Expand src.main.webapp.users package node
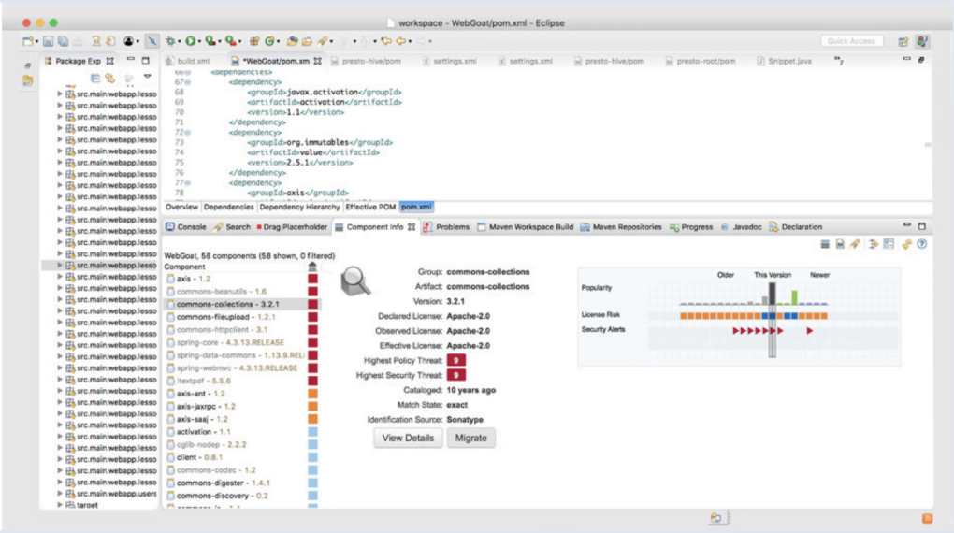Screen dimensions: 954x533 (60, 494)
